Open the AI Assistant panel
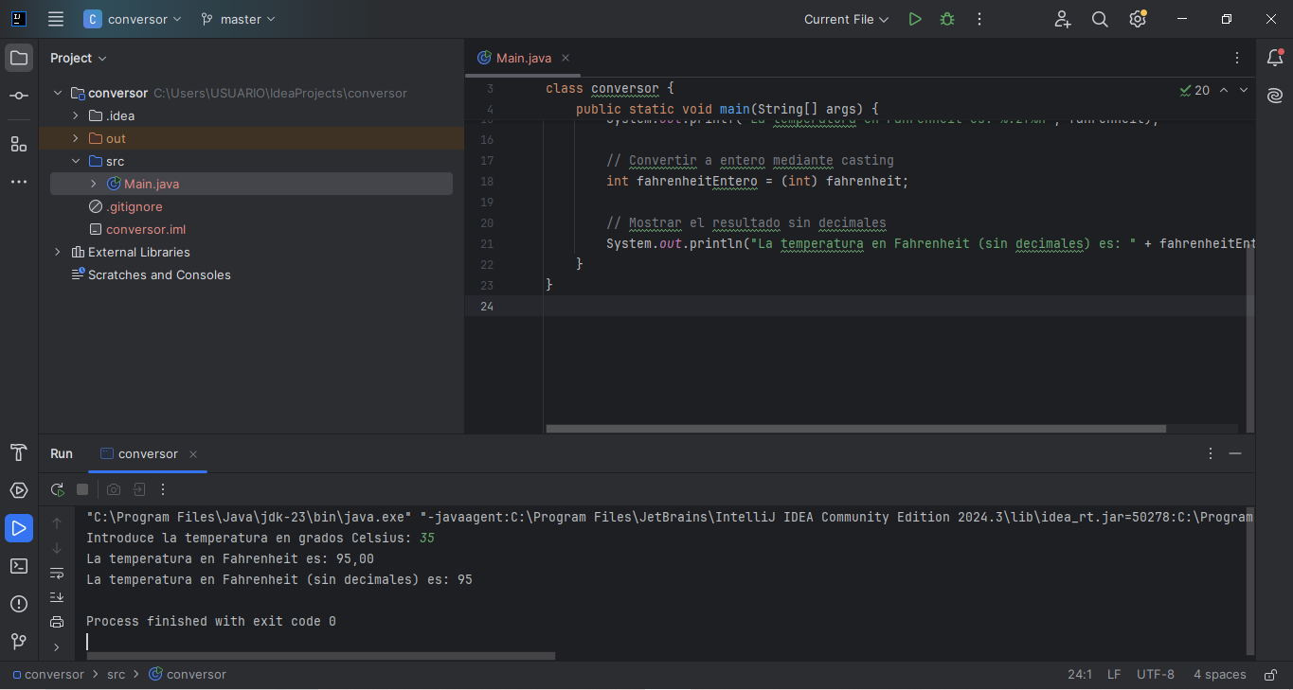This screenshot has width=1293, height=690. (x=1275, y=96)
